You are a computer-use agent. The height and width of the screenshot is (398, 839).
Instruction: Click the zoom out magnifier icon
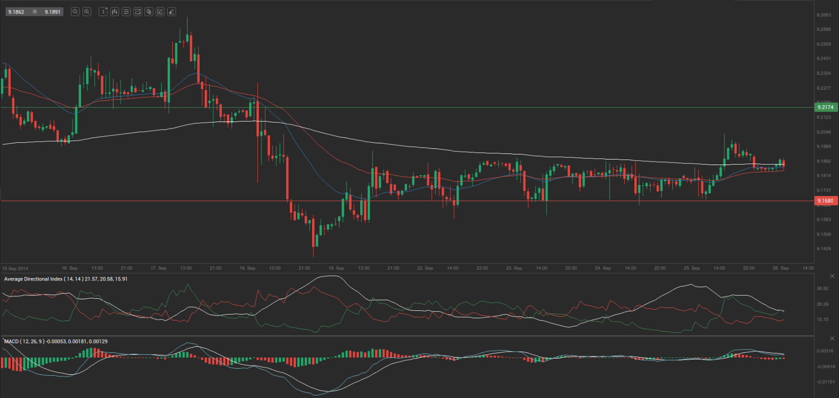point(75,12)
